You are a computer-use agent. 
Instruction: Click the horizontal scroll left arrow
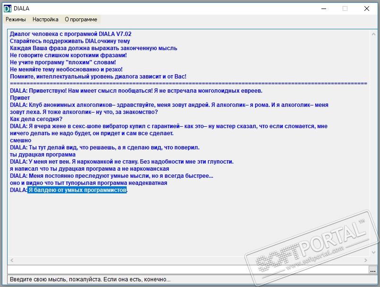click(12, 260)
